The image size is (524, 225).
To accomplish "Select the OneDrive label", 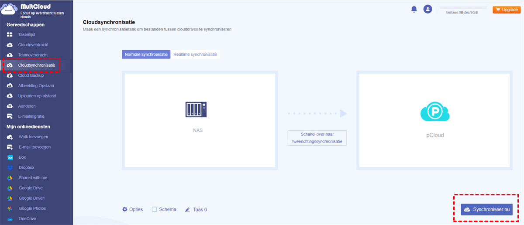I will (x=27, y=219).
